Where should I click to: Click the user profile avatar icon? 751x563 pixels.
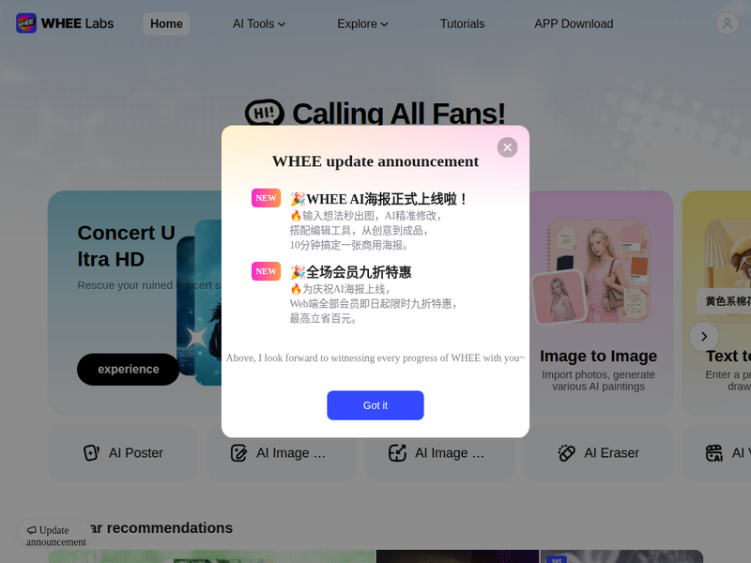click(727, 23)
